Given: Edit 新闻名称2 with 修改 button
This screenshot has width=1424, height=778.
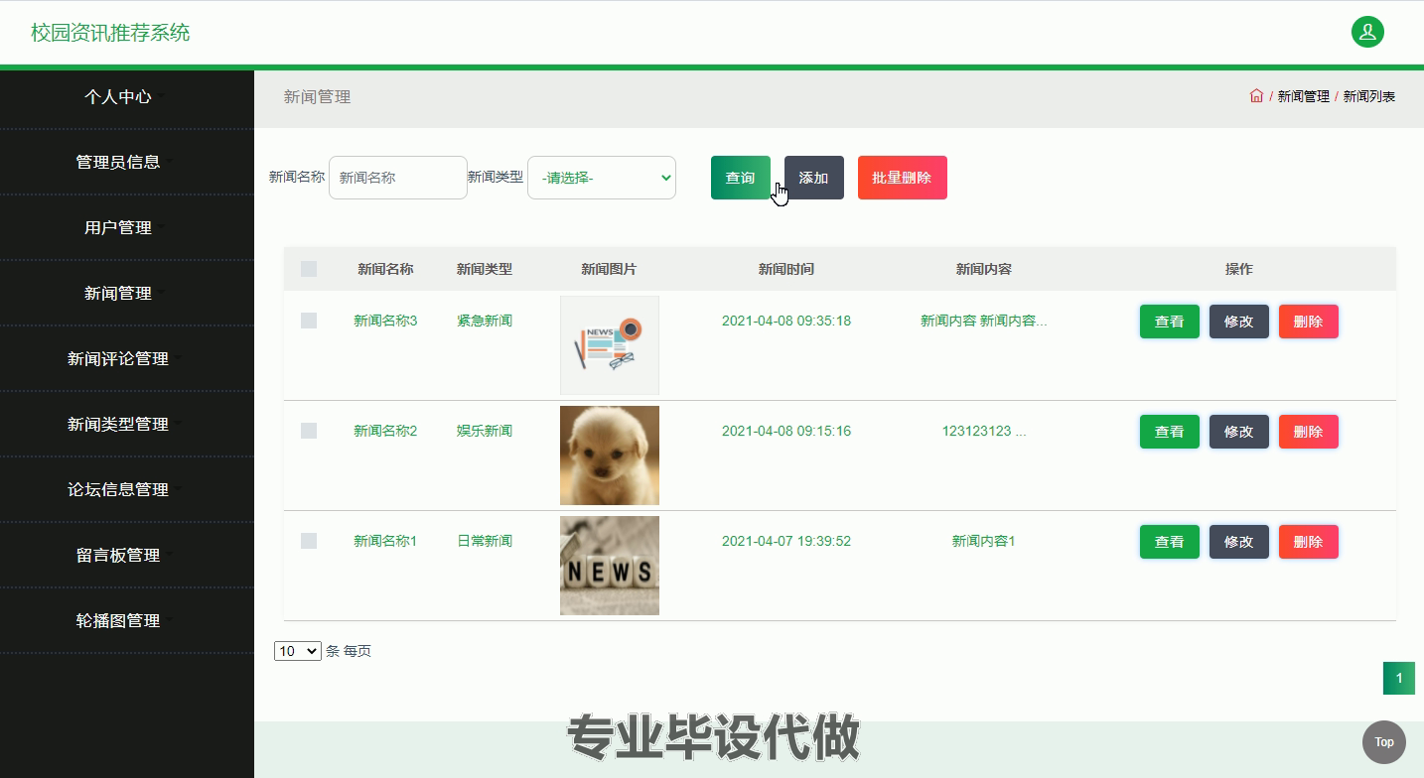Looking at the screenshot, I should [1239, 432].
